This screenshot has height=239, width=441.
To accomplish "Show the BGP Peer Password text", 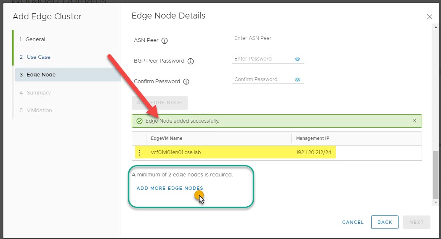I will (298, 59).
